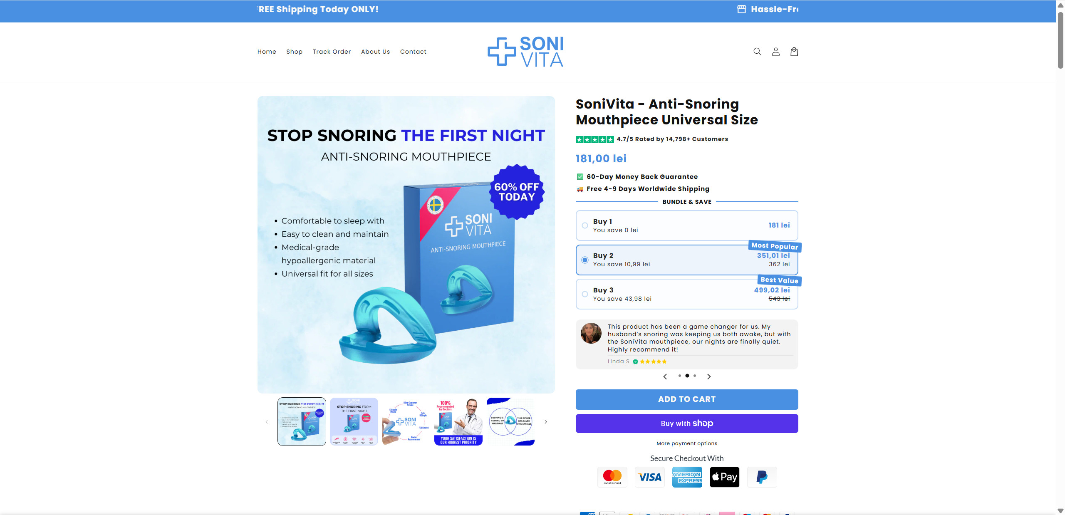Open the shopping cart bag icon
This screenshot has height=515, width=1065.
tap(794, 52)
